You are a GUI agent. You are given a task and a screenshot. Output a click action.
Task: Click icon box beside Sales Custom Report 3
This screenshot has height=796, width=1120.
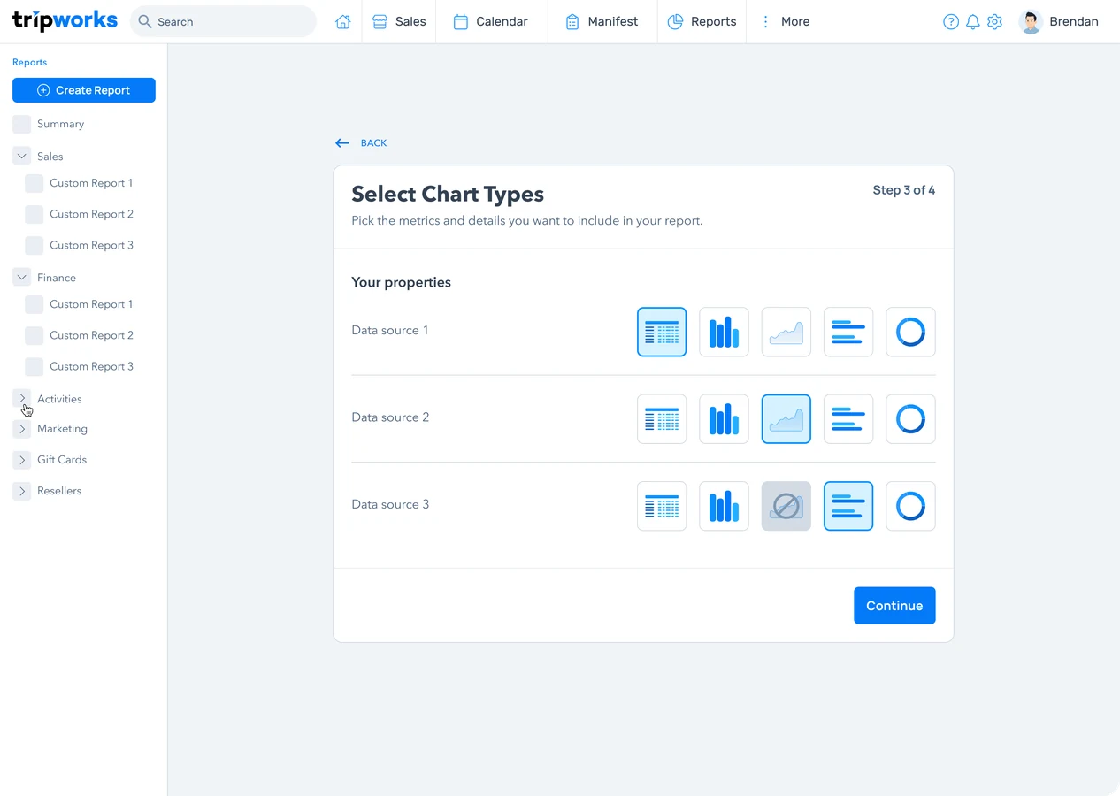(x=35, y=245)
